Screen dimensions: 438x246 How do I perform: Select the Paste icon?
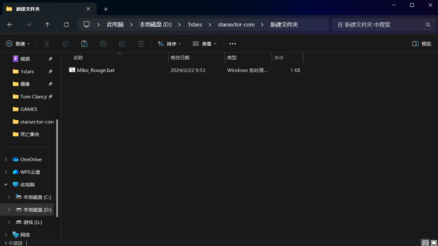pyautogui.click(x=84, y=44)
